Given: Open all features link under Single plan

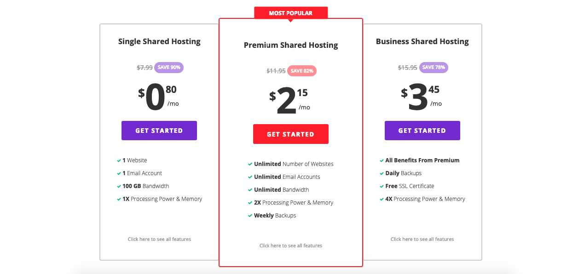Looking at the screenshot, I should coord(159,239).
